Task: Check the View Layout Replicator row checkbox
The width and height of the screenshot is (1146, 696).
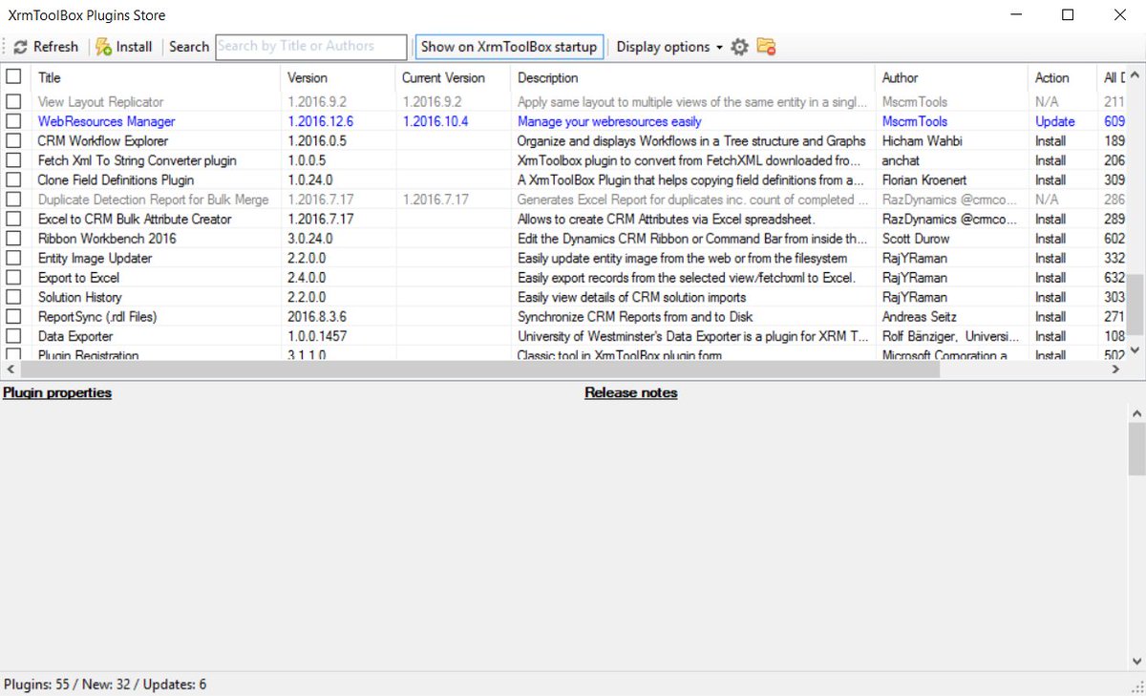Action: click(x=13, y=101)
